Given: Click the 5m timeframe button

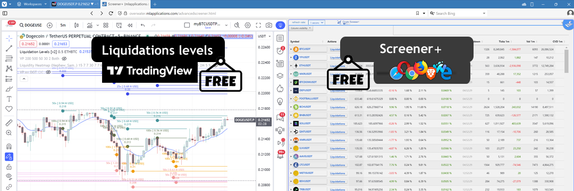Looking at the screenshot, I should [63, 25].
